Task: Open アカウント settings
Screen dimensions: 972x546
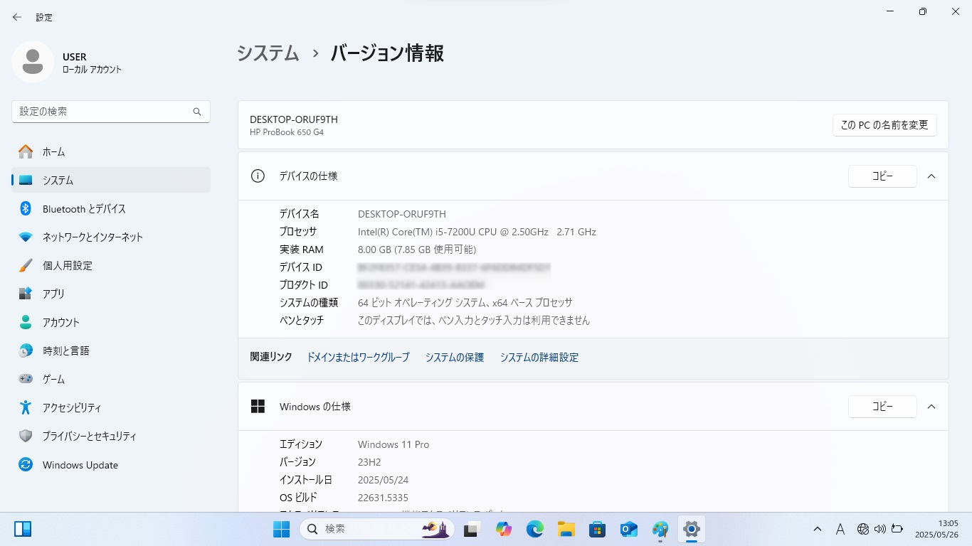Action: point(111,322)
